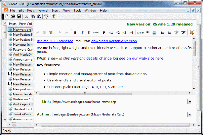Viewport: 203px width, 135px height.
Task: Open a feed with the folder icon
Action: click(x=13, y=16)
